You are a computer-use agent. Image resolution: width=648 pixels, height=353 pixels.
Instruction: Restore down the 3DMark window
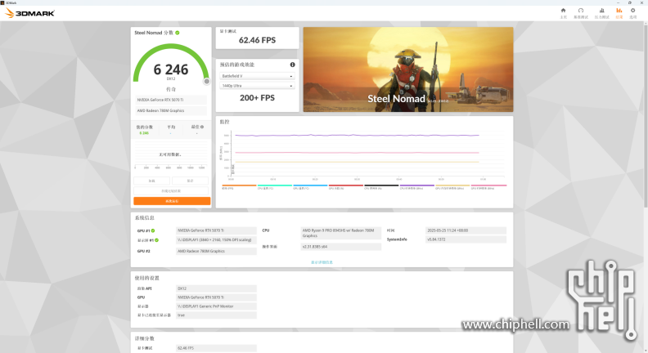(x=630, y=2)
